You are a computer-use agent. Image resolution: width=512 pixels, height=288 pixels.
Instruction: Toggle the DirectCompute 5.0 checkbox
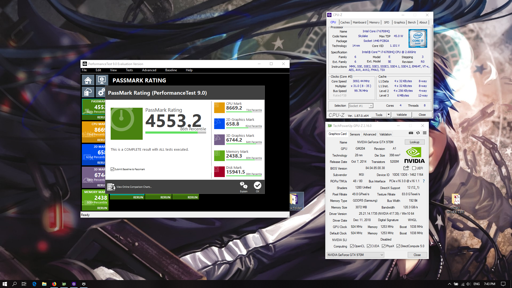coord(398,246)
